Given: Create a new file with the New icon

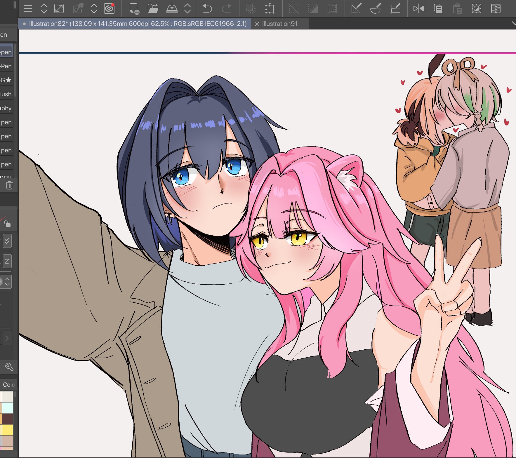Looking at the screenshot, I should coord(134,8).
